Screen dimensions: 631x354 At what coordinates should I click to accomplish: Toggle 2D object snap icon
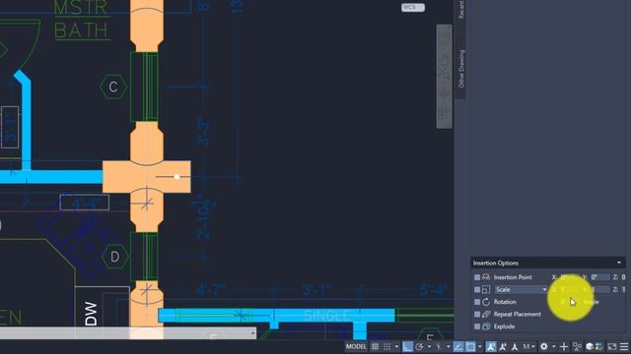click(x=470, y=347)
